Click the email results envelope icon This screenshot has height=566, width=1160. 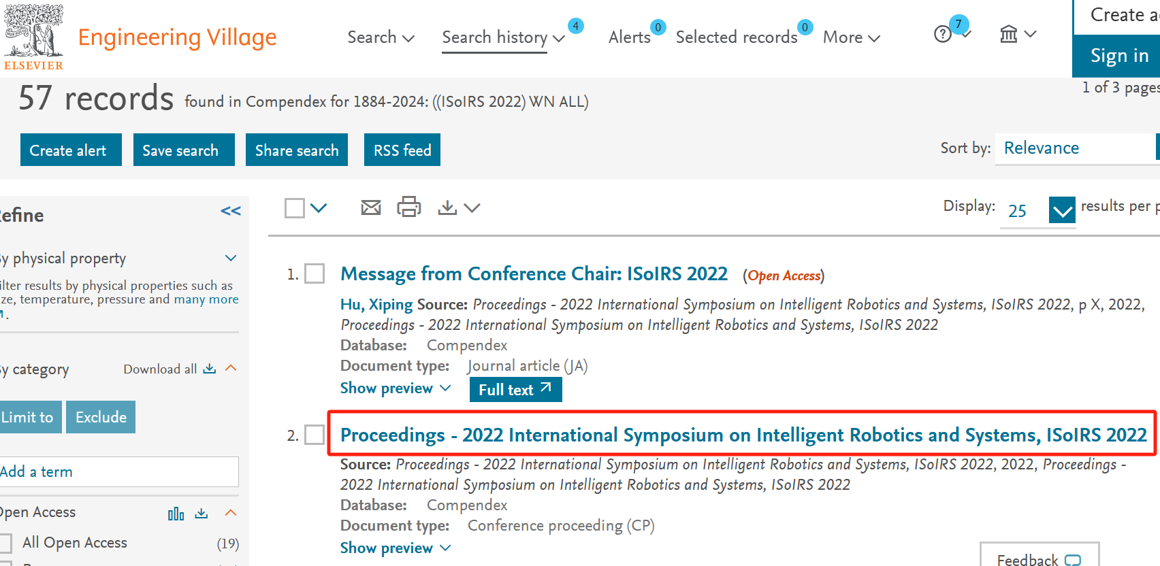click(371, 207)
